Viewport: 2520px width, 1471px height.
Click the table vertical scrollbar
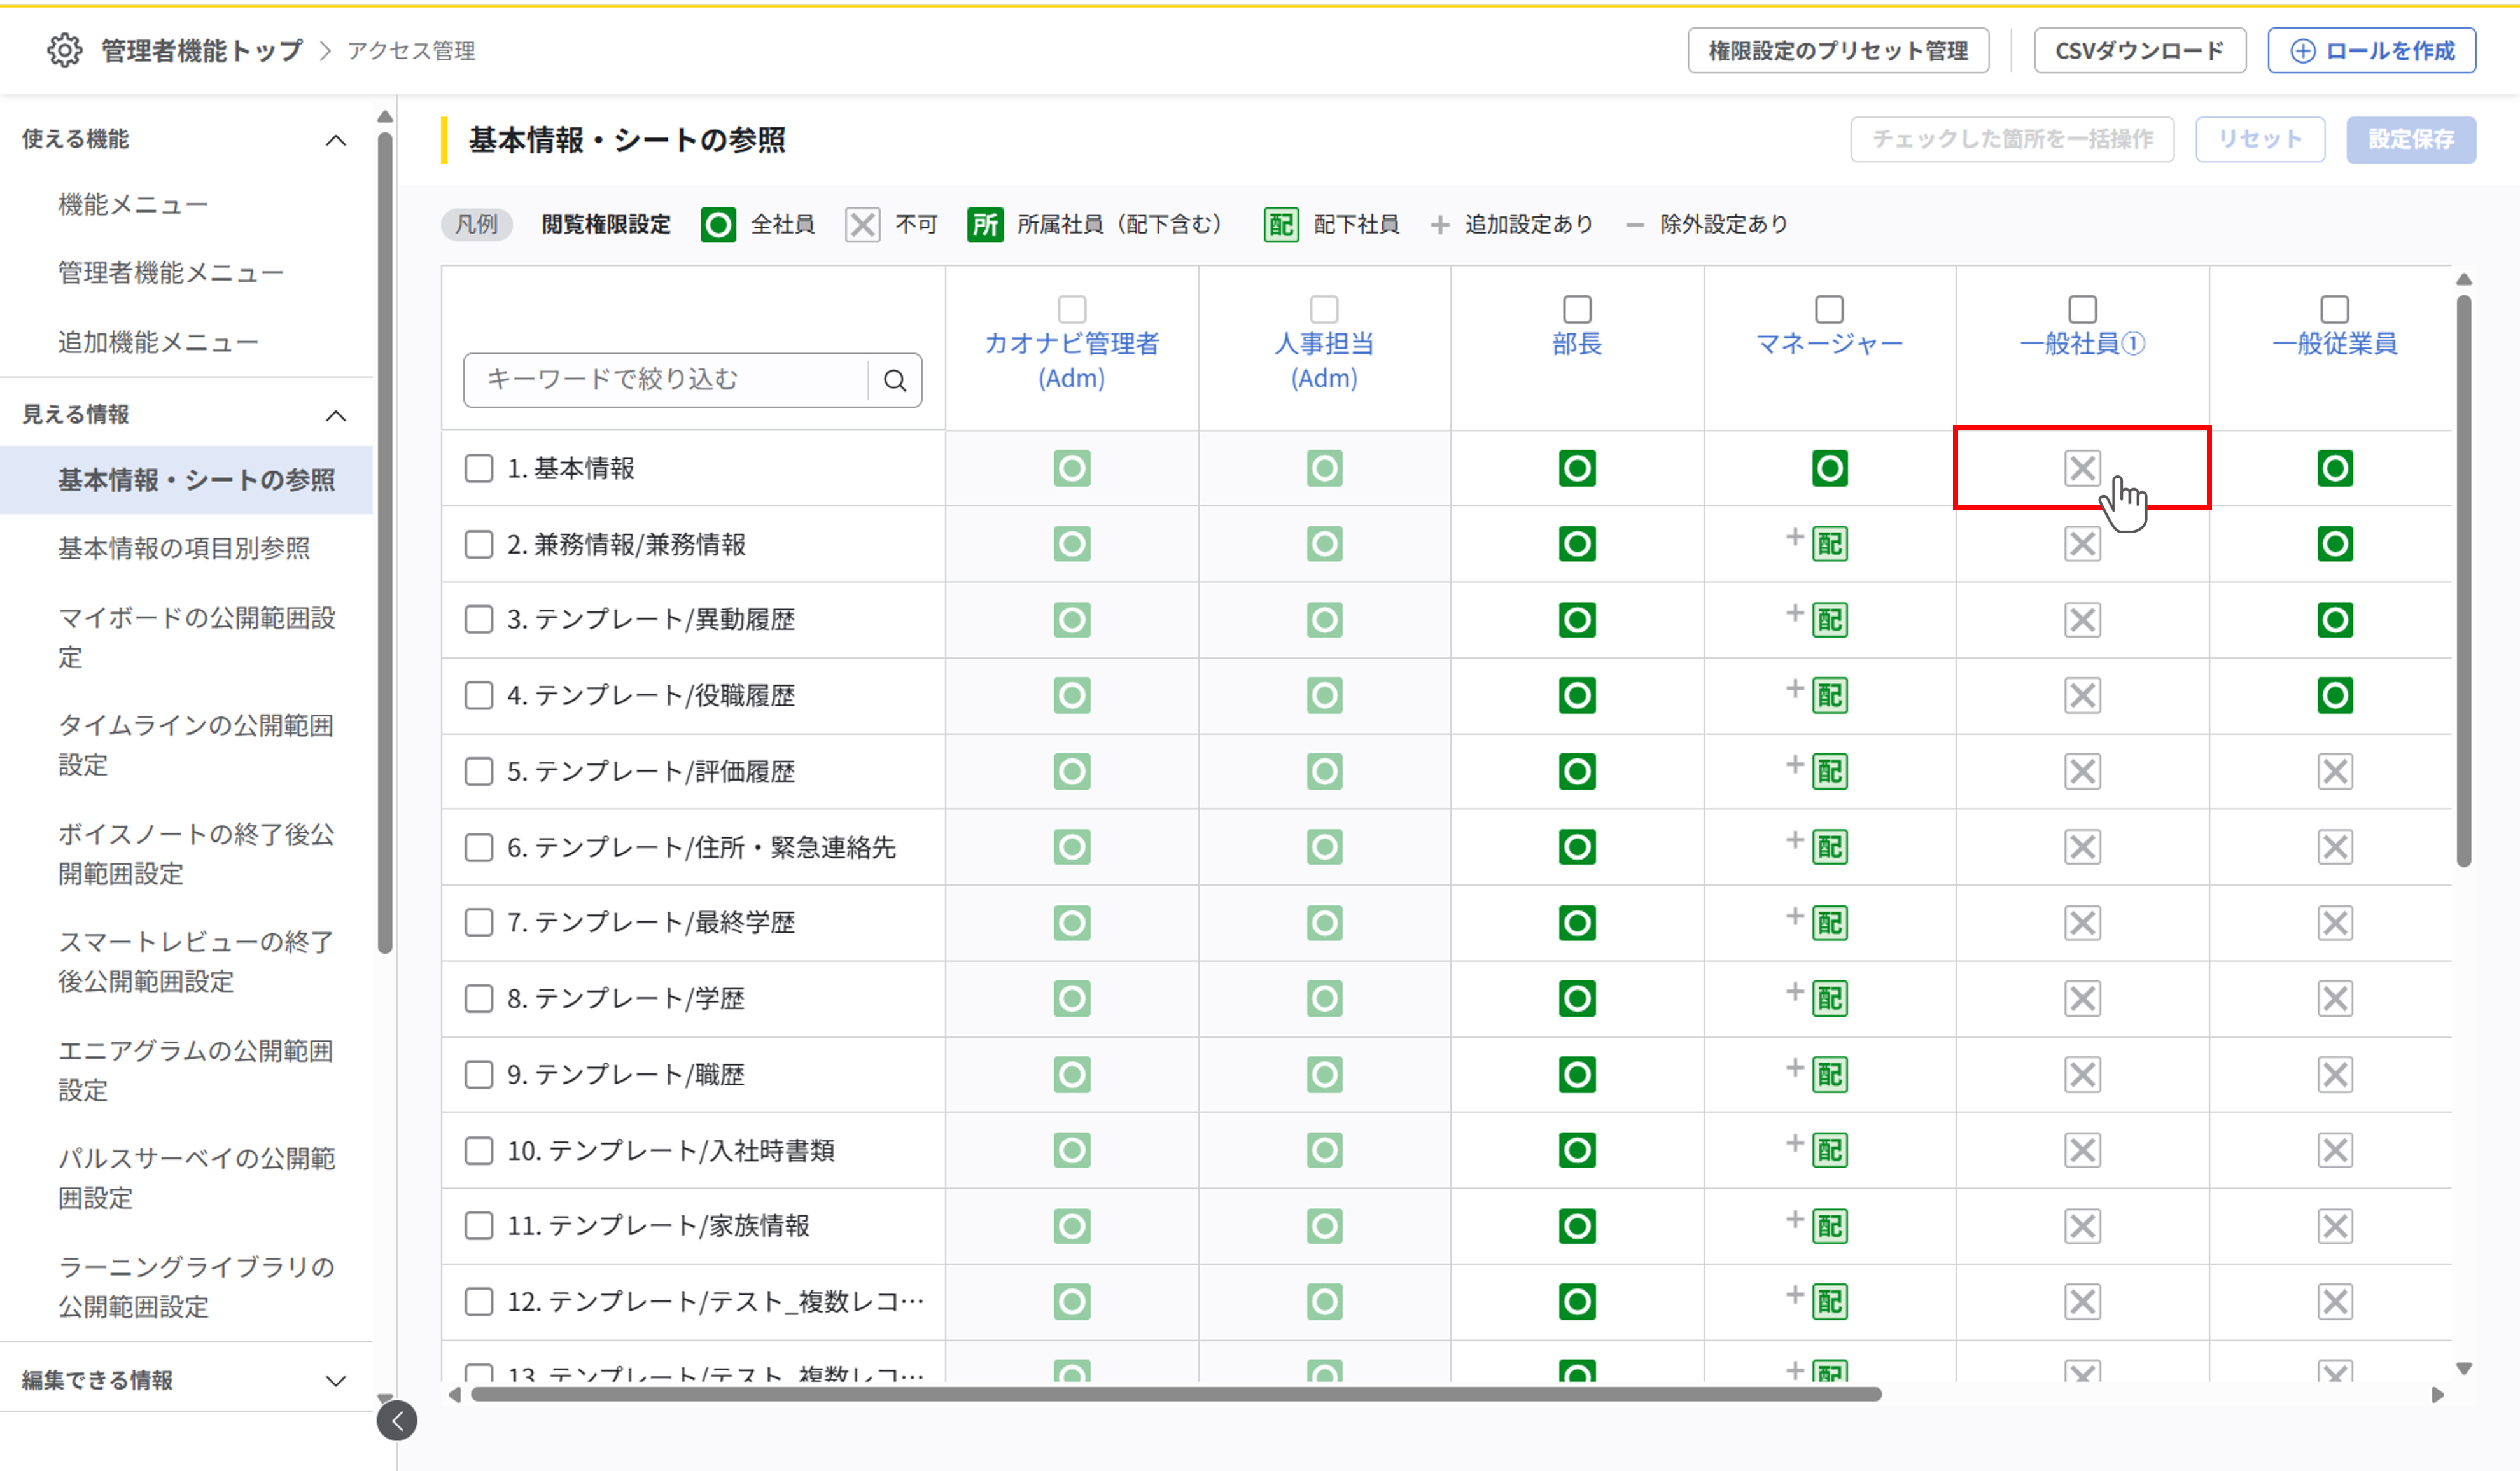2463,580
